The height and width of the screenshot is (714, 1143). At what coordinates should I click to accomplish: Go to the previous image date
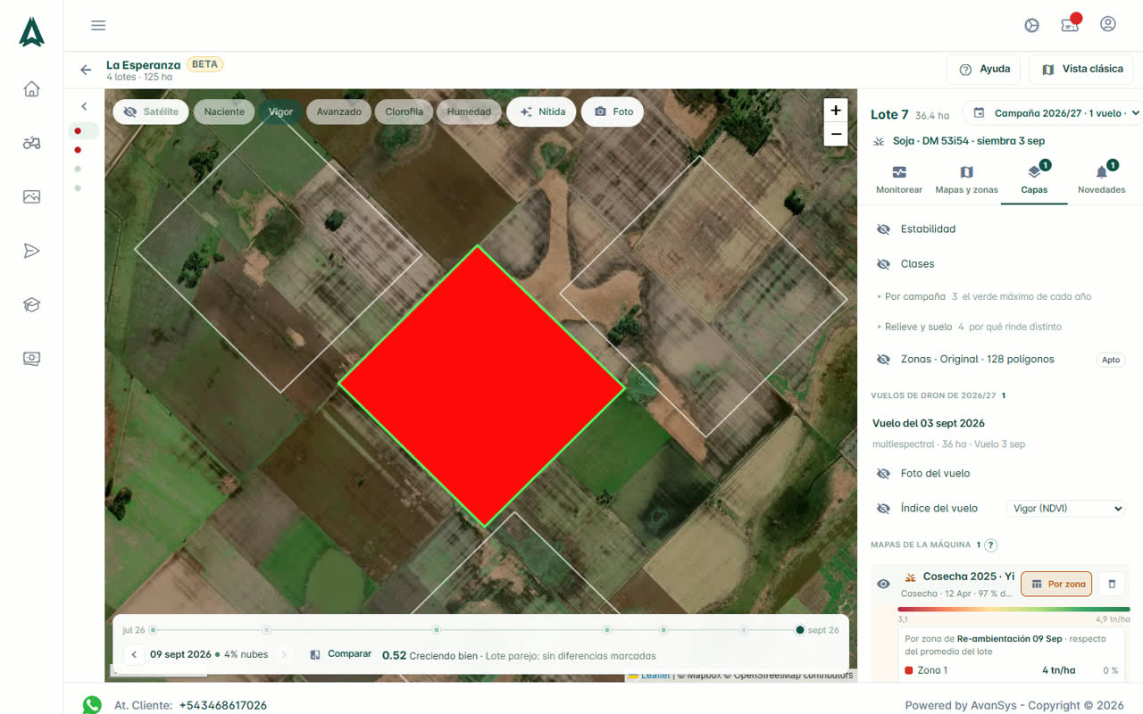[x=134, y=655]
